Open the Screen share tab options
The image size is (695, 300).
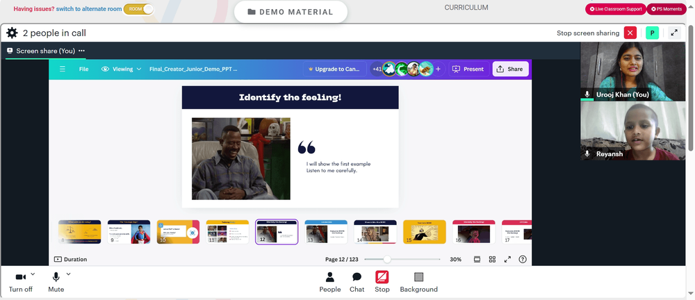(81, 51)
